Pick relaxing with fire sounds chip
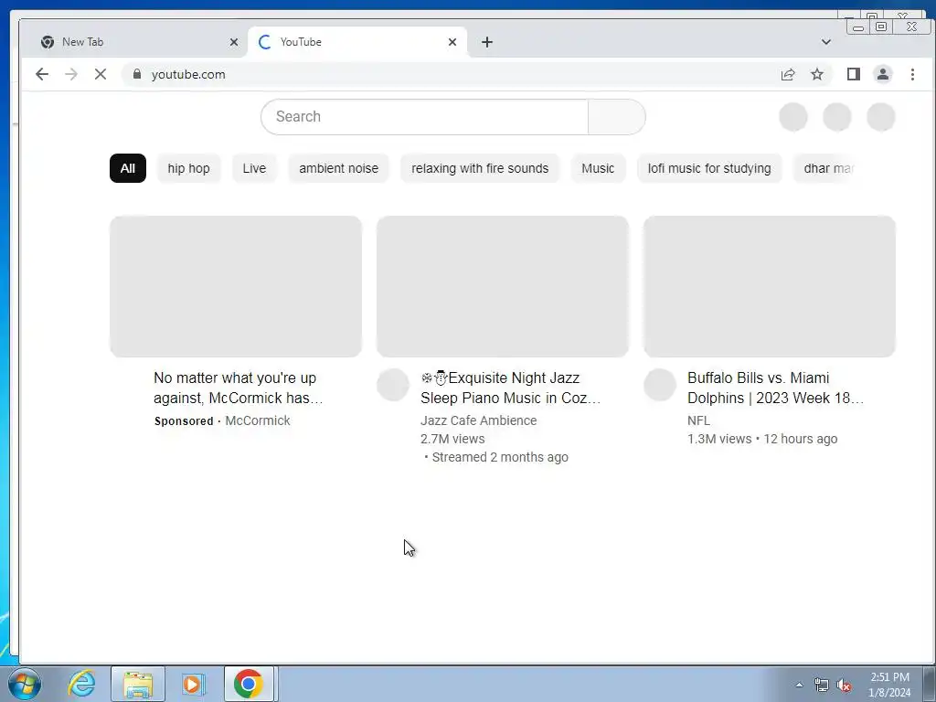The width and height of the screenshot is (936, 702). tap(480, 168)
